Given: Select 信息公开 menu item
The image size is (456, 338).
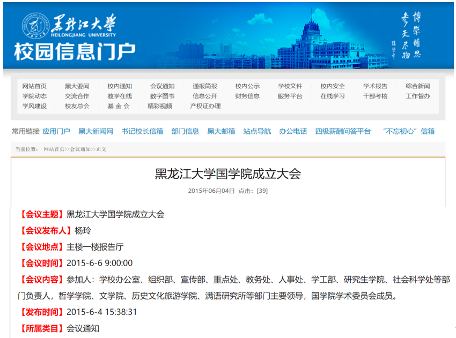Looking at the screenshot, I should 205,96.
